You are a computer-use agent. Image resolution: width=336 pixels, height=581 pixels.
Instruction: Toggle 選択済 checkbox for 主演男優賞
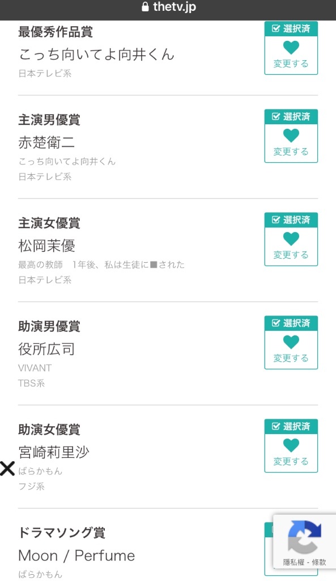(x=276, y=117)
